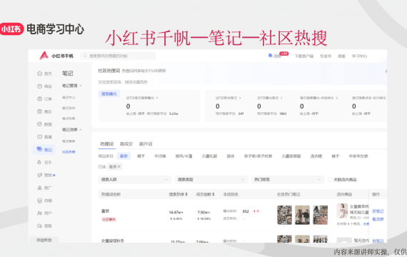Click the 消息 notification bell icon
Image resolution: width=407 pixels, height=257 pixels.
[x=270, y=56]
